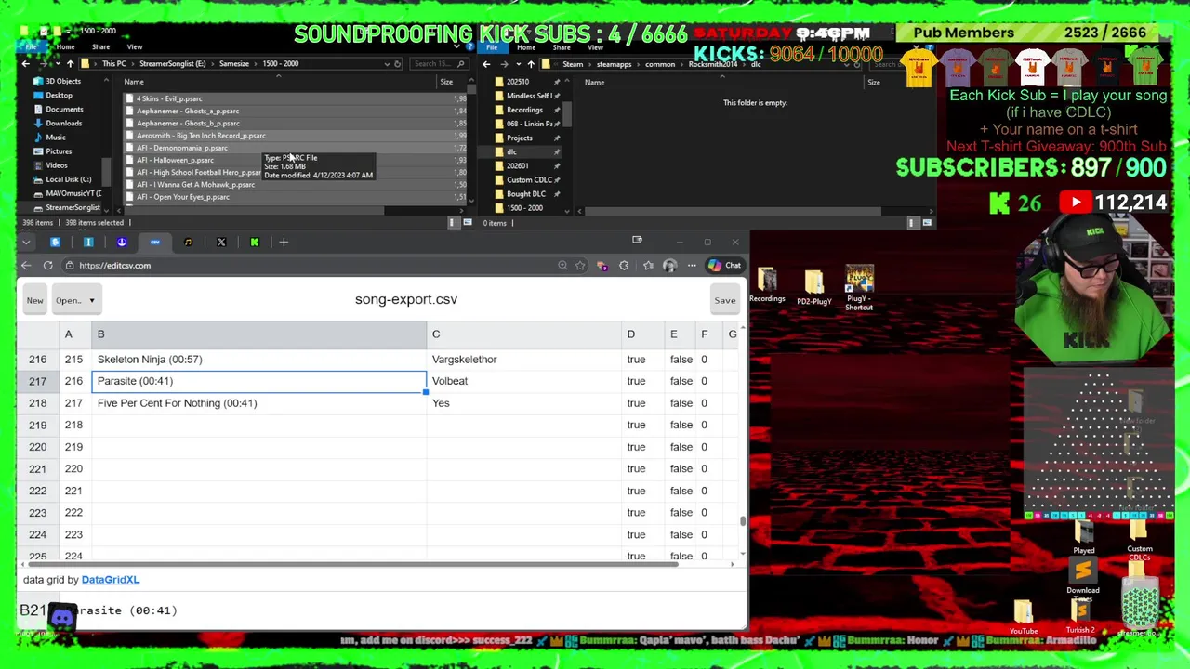Viewport: 1190px width, 669px height.
Task: Open the DataGridXL link
Action: 110,580
